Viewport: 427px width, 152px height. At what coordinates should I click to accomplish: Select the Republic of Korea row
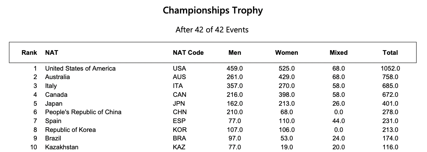coord(213,130)
